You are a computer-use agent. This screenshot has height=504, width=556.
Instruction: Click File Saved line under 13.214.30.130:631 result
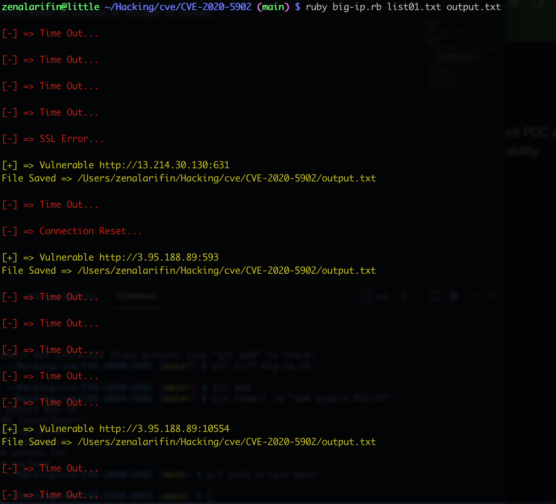pos(189,178)
